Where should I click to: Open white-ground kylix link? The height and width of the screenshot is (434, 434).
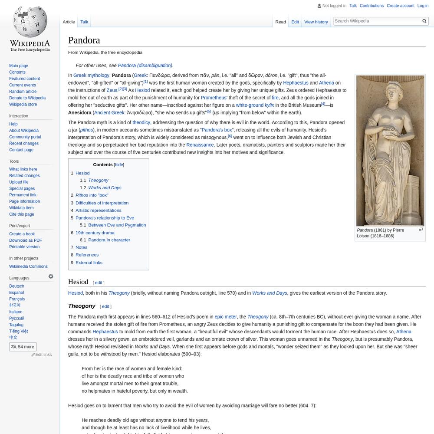point(255,105)
